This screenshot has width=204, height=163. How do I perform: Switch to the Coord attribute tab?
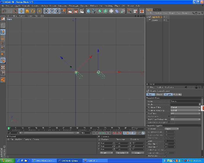point(159,95)
